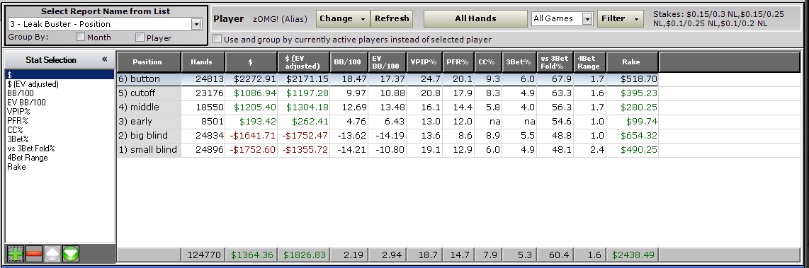Image resolution: width=809 pixels, height=268 pixels.
Task: Toggle the Player group-by checkbox
Action: 140,37
